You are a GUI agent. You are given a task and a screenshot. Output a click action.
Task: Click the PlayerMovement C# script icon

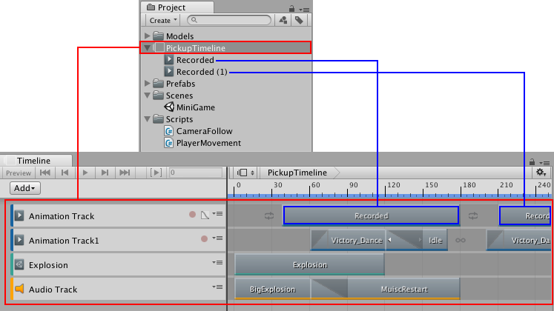tap(169, 143)
